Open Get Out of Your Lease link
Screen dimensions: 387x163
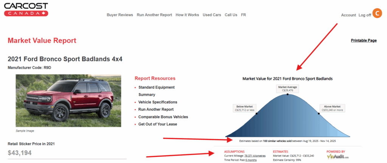pyautogui.click(x=158, y=124)
